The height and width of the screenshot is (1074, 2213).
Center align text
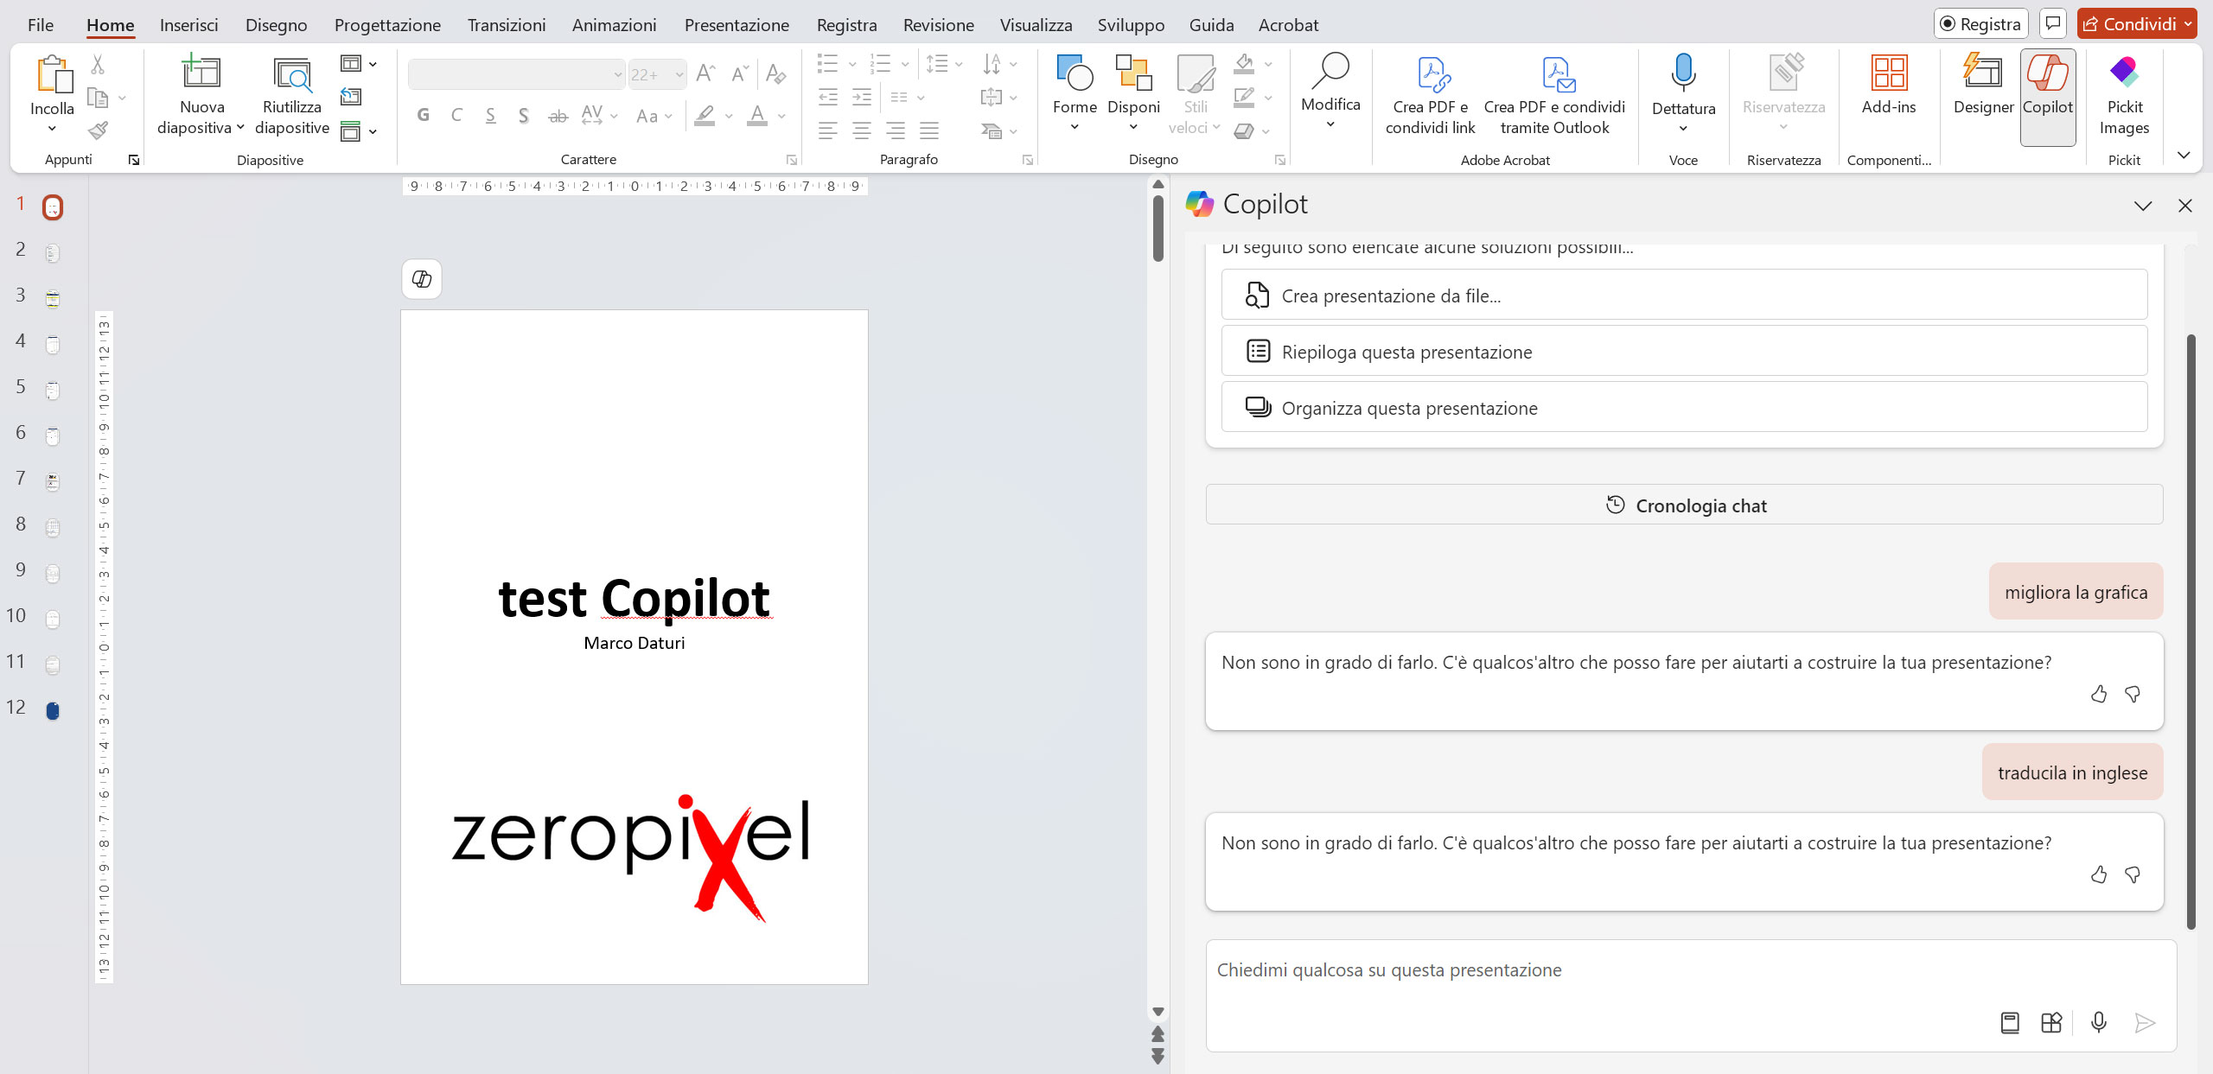coord(861,130)
